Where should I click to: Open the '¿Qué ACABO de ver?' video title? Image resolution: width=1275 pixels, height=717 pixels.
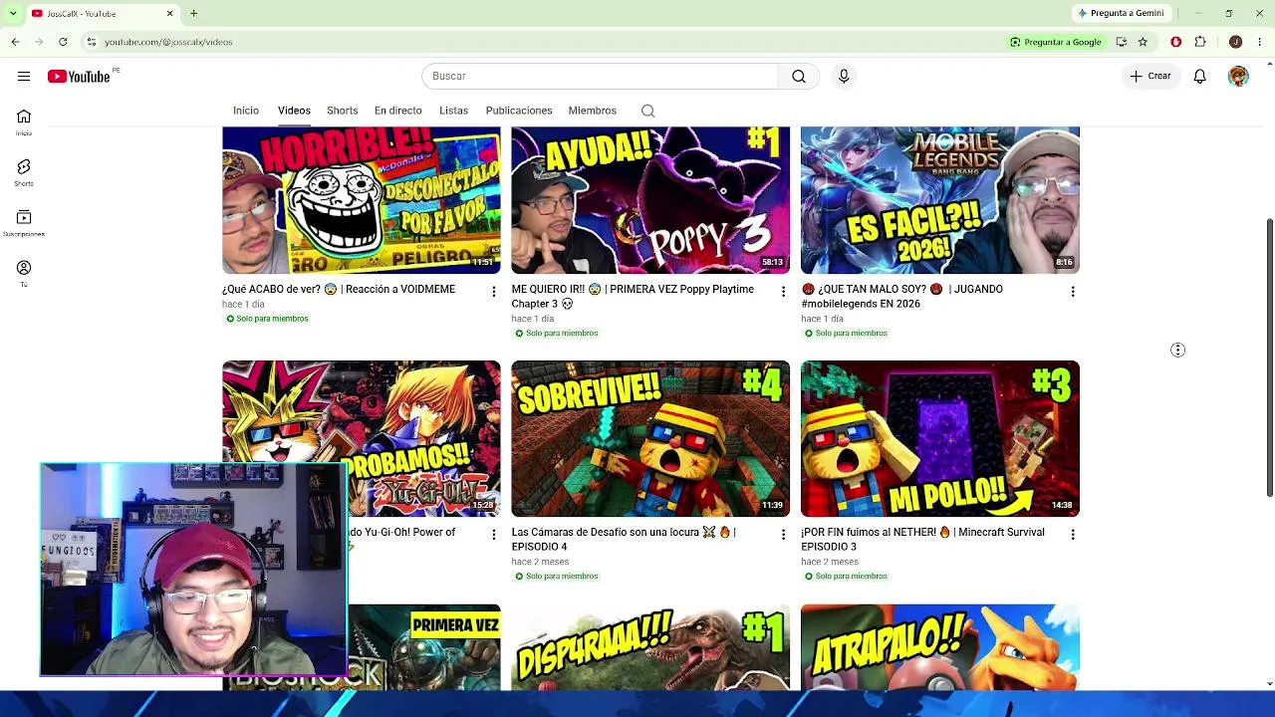pos(339,290)
